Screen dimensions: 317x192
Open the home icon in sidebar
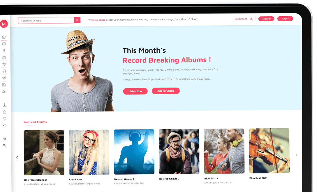pyautogui.click(x=4, y=37)
